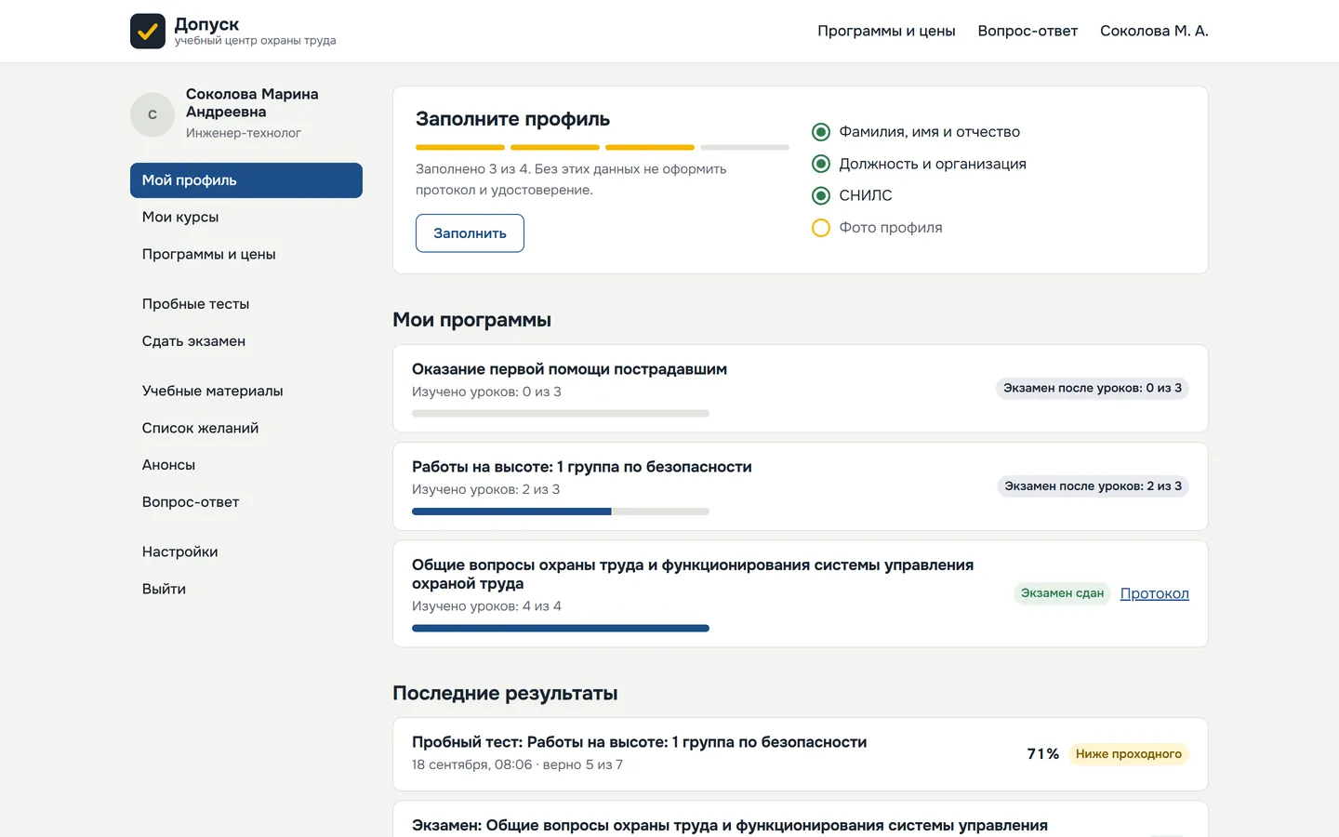Open Мой профиль in the sidebar
The image size is (1339, 837).
(246, 180)
